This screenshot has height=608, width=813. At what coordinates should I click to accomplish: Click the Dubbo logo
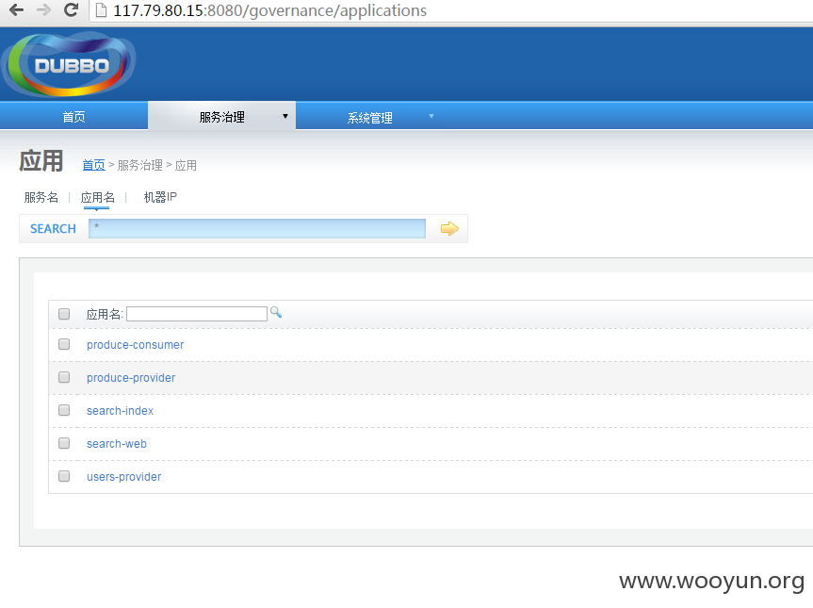pos(69,64)
